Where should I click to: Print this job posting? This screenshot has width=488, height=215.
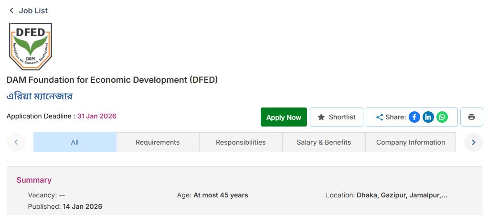coord(471,117)
